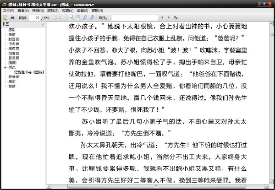Open the 文件(F) menu
This screenshot has width=275, height=190.
[9, 11]
